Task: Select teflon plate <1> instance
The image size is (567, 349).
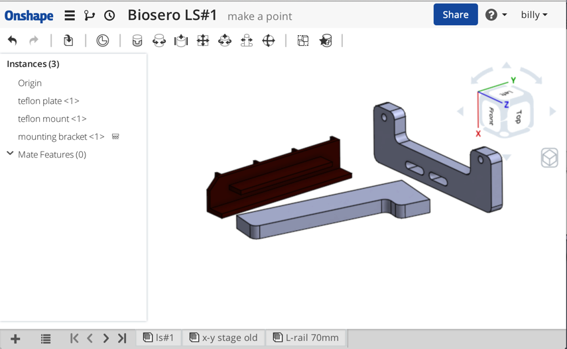Action: click(48, 101)
